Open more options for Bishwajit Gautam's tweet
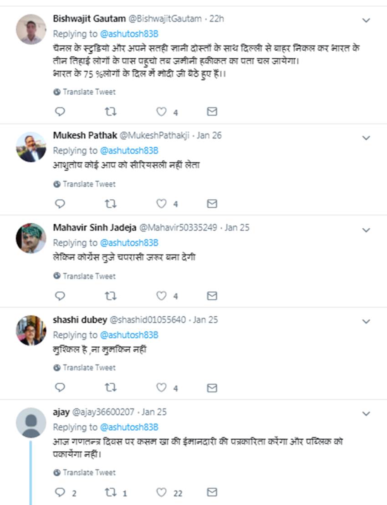 tap(366, 21)
